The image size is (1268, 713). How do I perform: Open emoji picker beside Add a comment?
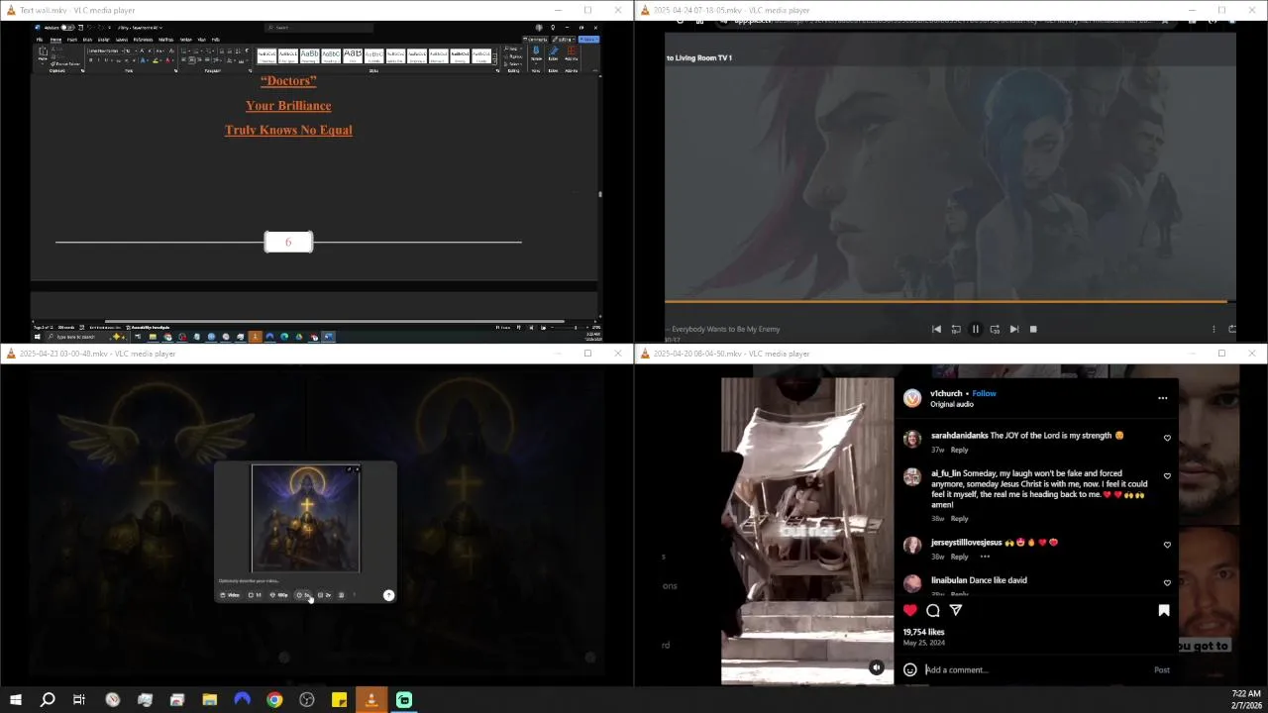pyautogui.click(x=909, y=669)
